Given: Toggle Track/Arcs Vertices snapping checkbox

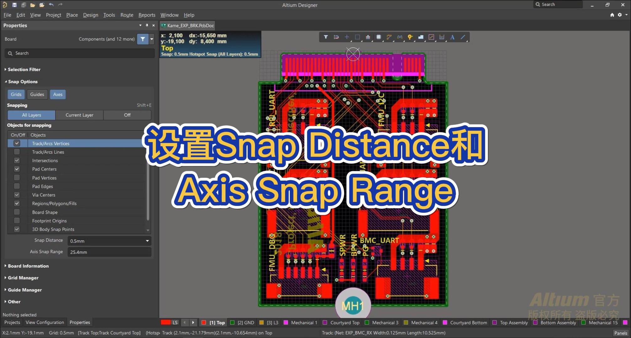Looking at the screenshot, I should tap(17, 143).
